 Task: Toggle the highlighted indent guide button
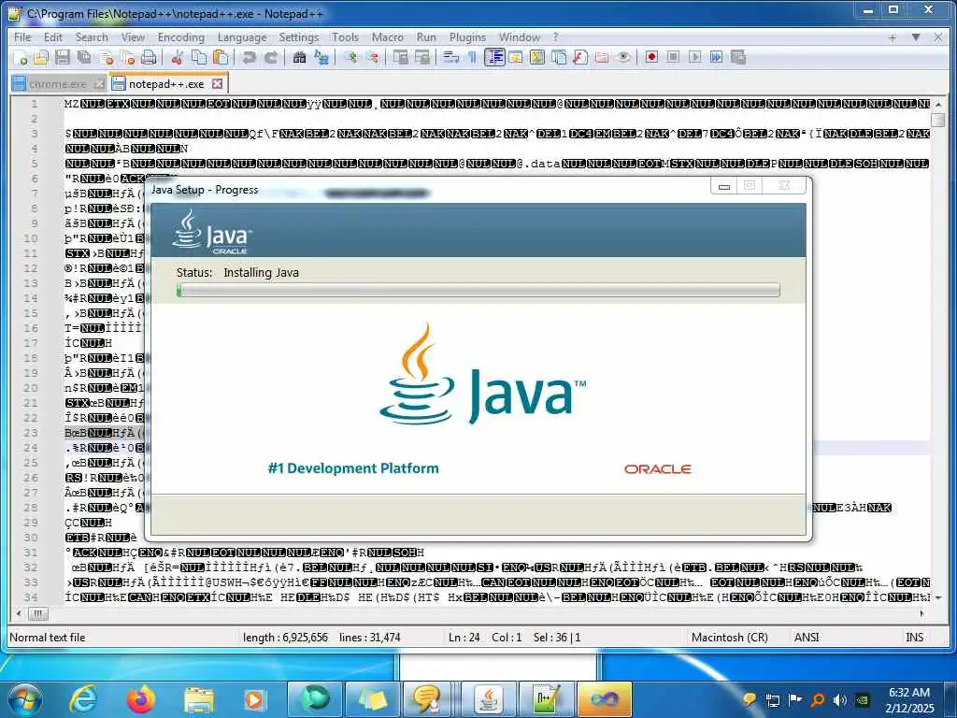(494, 57)
